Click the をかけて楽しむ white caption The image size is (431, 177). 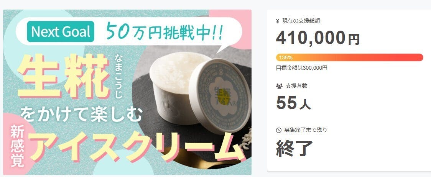coord(81,114)
